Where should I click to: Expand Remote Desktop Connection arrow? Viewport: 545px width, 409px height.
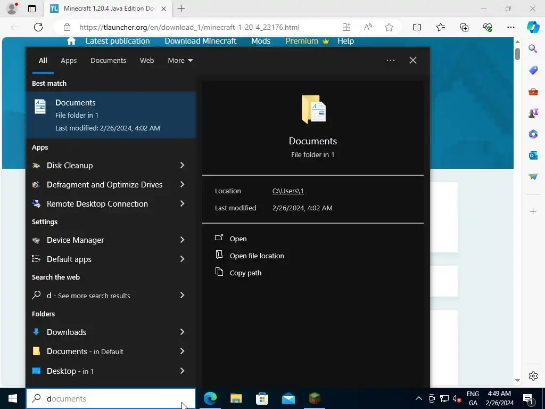pos(182,203)
